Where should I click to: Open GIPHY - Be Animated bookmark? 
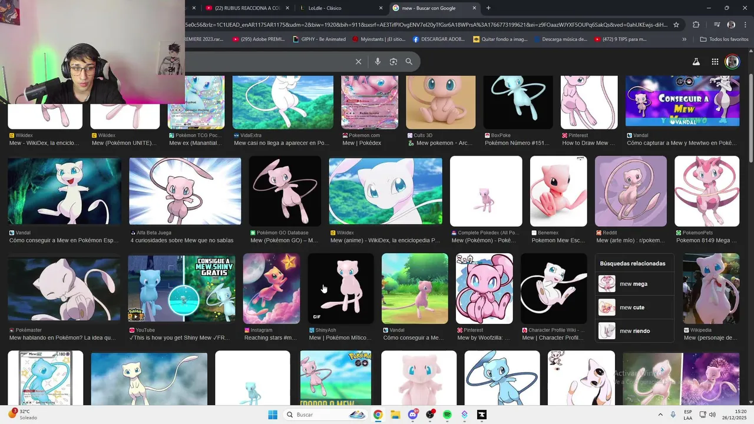tap(319, 39)
